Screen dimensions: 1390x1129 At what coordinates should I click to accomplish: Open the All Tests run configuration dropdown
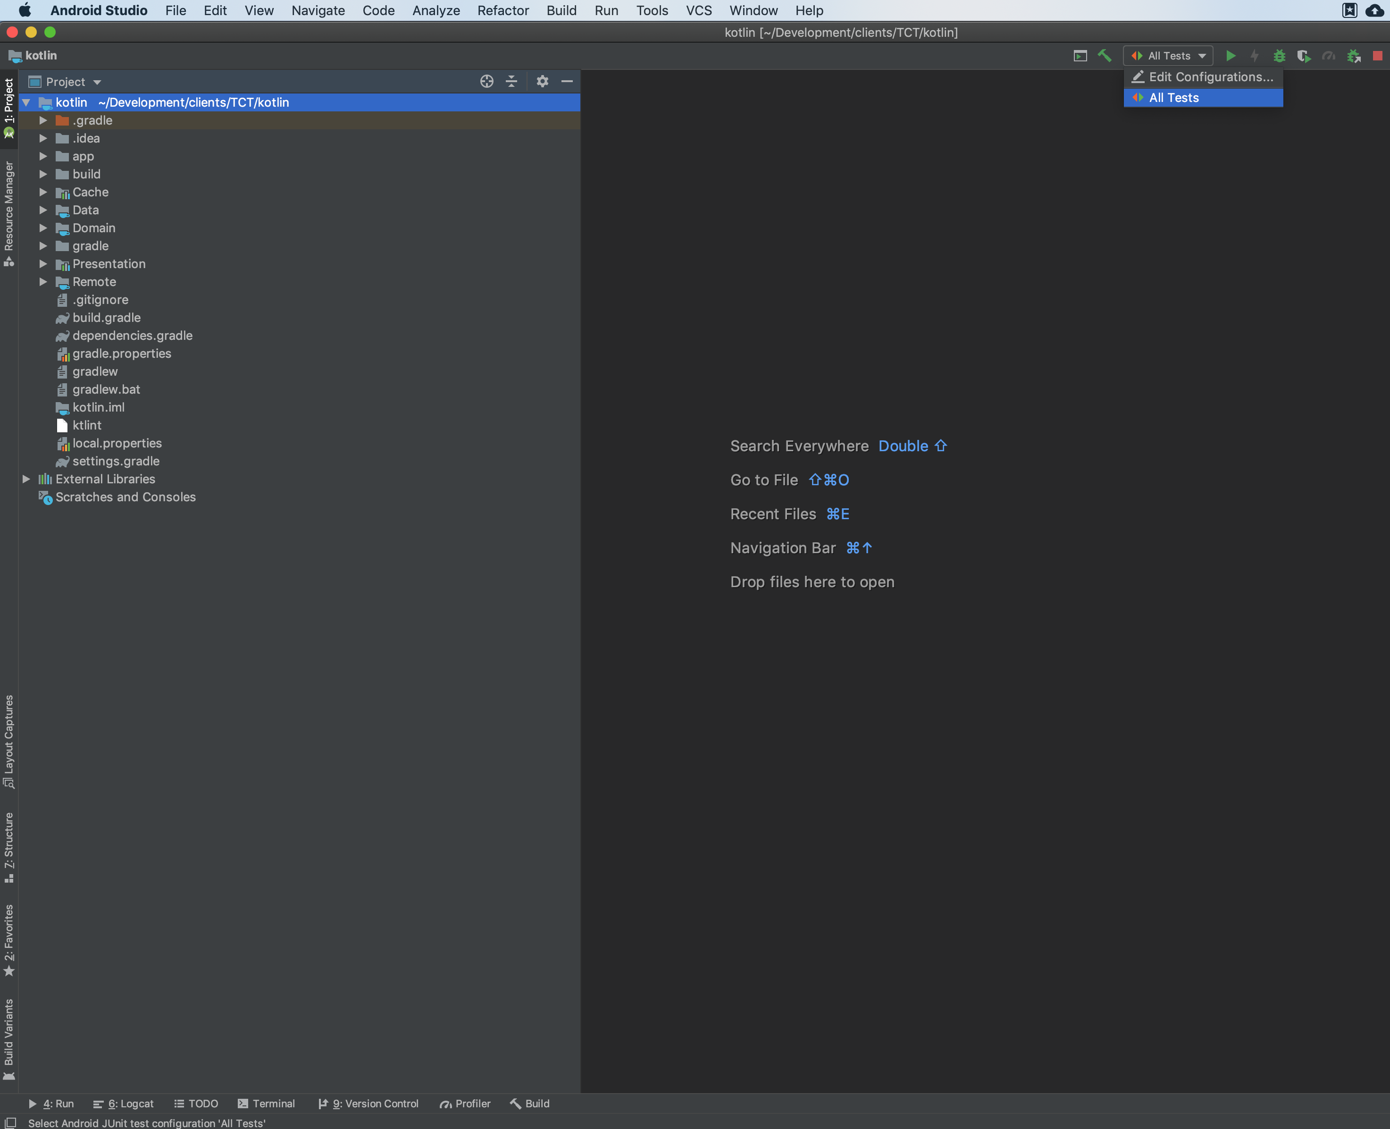pos(1168,56)
